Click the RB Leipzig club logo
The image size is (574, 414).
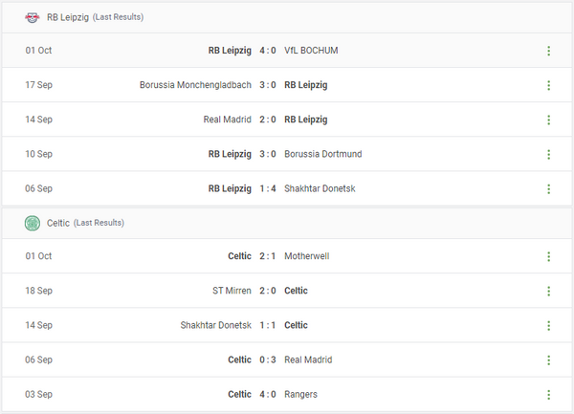[x=32, y=16]
